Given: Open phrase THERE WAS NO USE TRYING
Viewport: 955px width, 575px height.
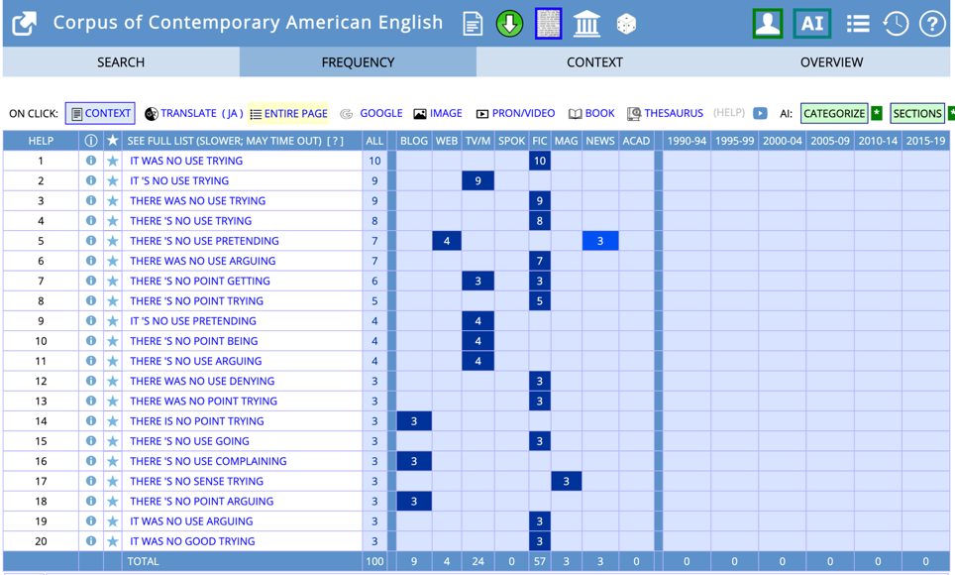Looking at the screenshot, I should [197, 200].
